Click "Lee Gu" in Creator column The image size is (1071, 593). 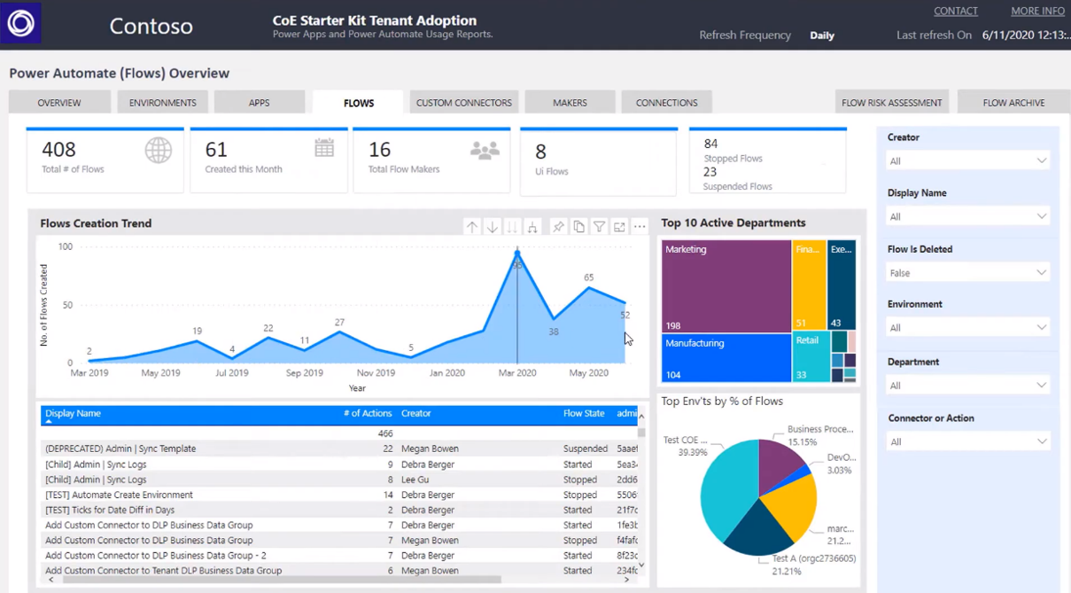(415, 480)
